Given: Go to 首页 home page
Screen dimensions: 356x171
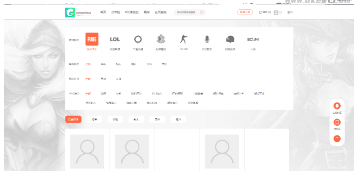Looking at the screenshot, I should (x=103, y=12).
